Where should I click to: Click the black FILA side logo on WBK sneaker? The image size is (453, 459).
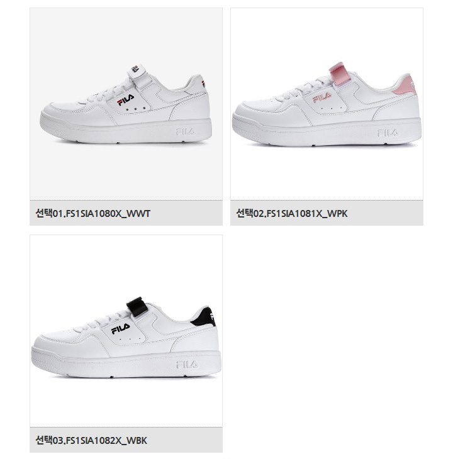click(120, 328)
